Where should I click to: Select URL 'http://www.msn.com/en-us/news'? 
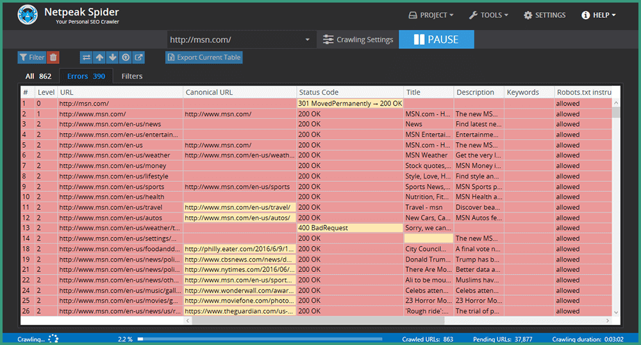coord(121,124)
